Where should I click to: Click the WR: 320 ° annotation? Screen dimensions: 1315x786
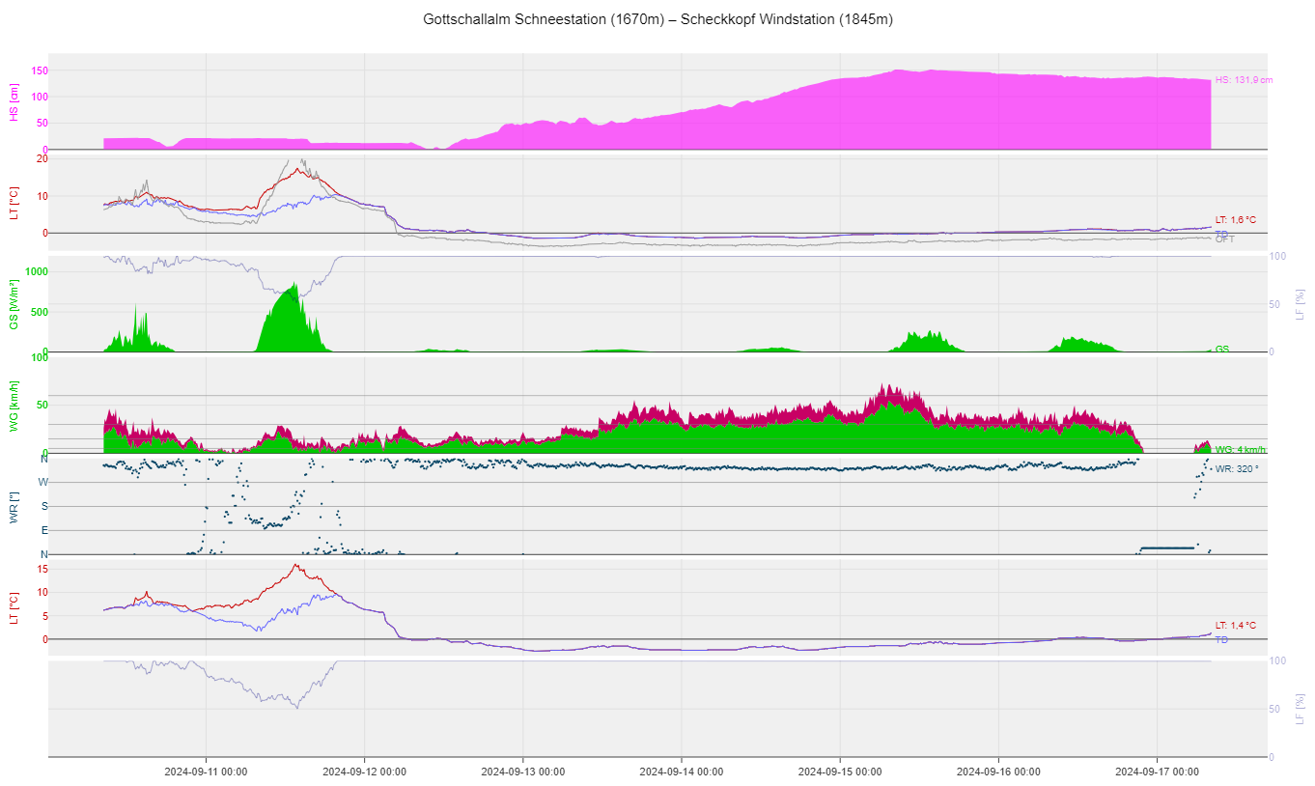coord(1238,469)
